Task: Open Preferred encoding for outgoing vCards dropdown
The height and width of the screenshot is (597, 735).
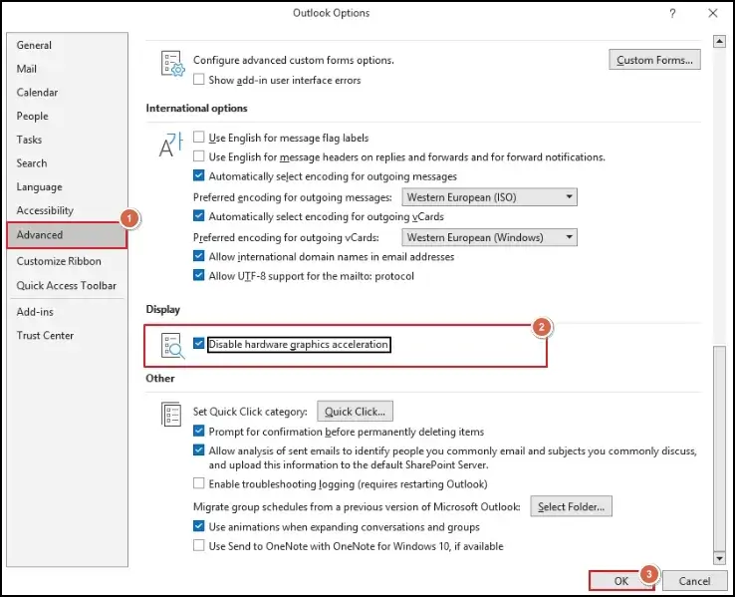Action: tap(489, 237)
